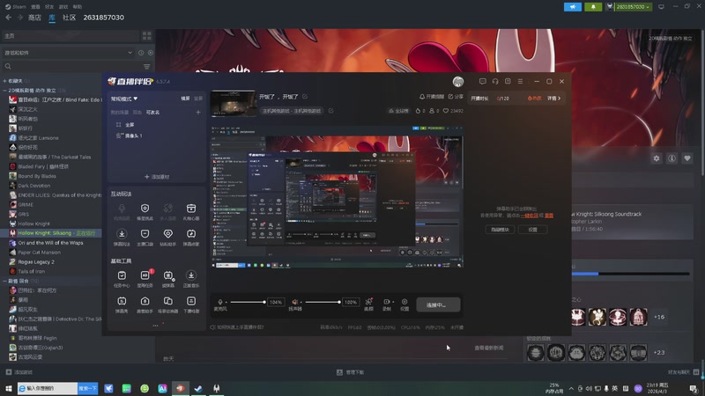
Task: Open 详情 details chevron
Action: pos(554,99)
